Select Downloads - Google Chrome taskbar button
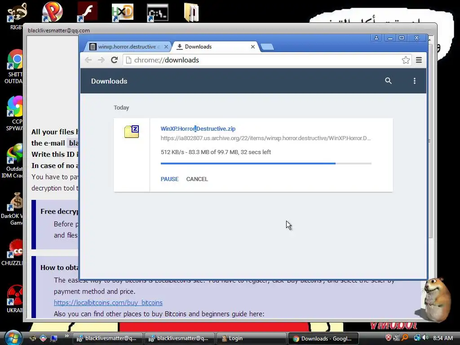460x345 pixels. point(323,338)
